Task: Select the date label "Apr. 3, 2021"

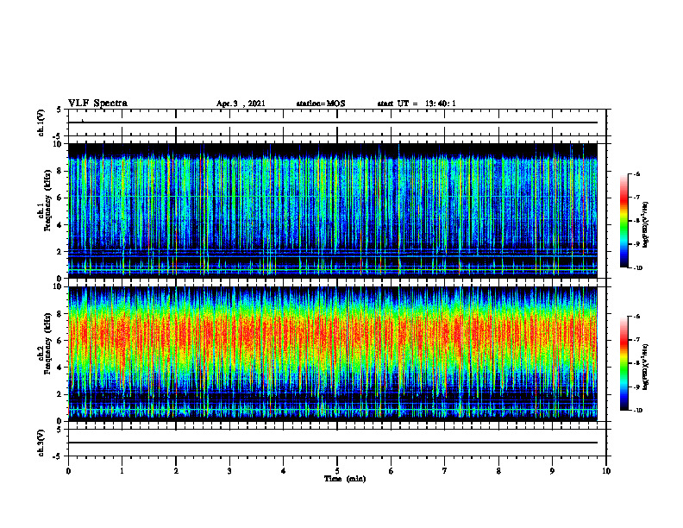Action: click(241, 104)
